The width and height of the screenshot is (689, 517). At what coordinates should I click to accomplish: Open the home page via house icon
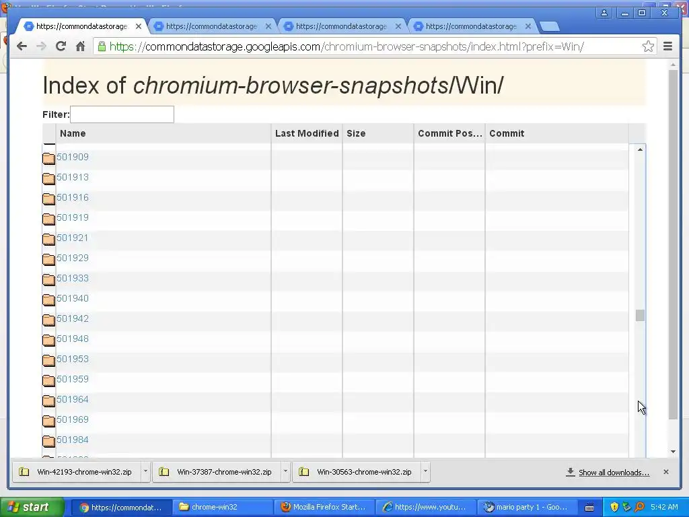[80, 46]
